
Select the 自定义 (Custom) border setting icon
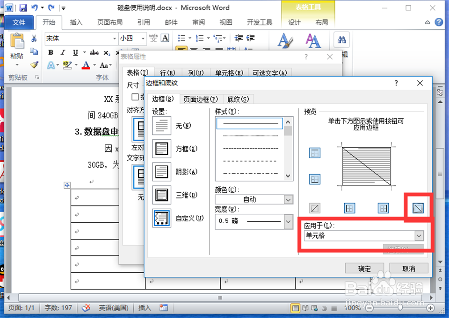161,218
